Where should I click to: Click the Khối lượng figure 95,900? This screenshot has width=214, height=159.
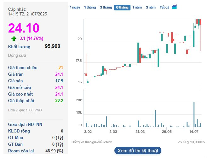coord(53,46)
